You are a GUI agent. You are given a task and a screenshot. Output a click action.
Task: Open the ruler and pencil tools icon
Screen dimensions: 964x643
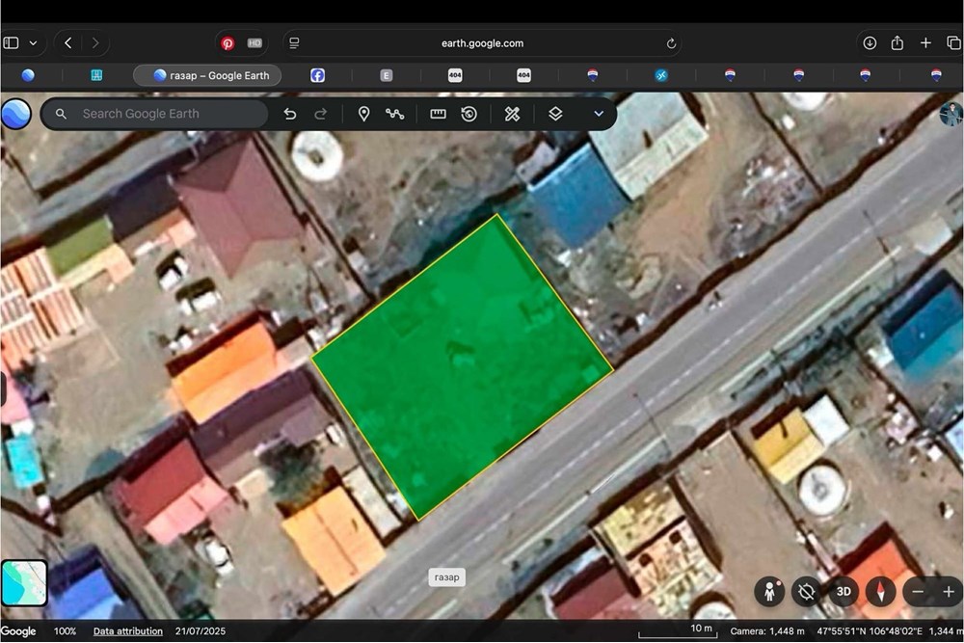(512, 114)
